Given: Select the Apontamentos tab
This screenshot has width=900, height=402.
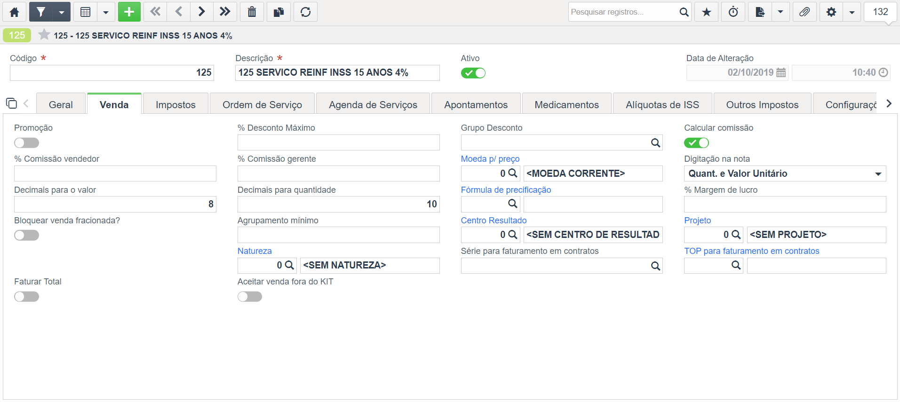Looking at the screenshot, I should pyautogui.click(x=476, y=104).
